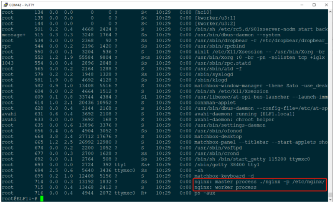Click the "/usr/sbin/rpcbind" command
Image resolution: width=335 pixels, height=203 pixels.
click(220, 46)
